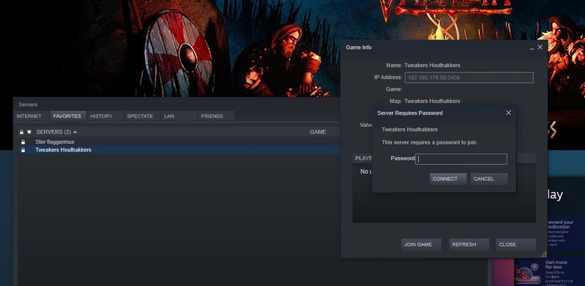Select the Tweakers Houthakkers server row
The height and width of the screenshot is (286, 585).
click(x=179, y=150)
